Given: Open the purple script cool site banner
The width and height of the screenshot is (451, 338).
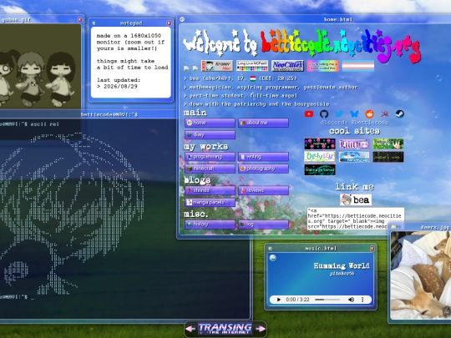Looking at the screenshot, I should coord(354,144).
